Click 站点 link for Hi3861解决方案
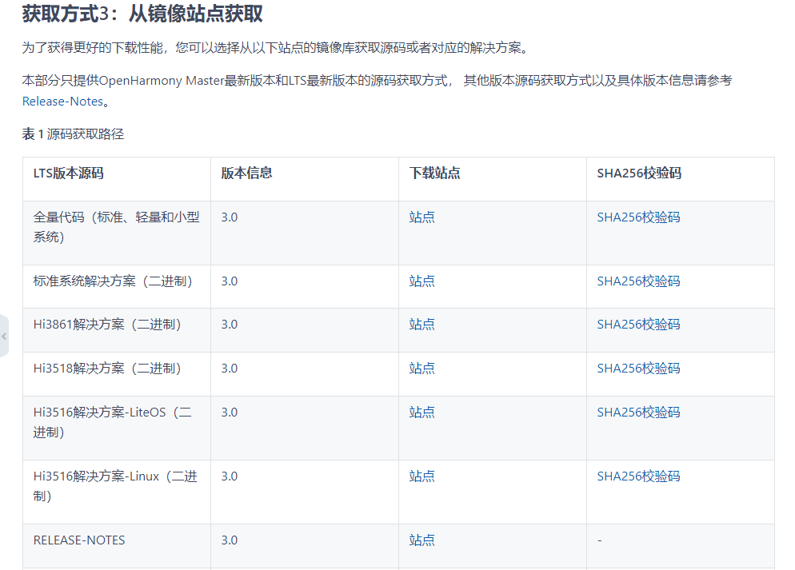Viewport: 795px width, 570px height. [421, 325]
